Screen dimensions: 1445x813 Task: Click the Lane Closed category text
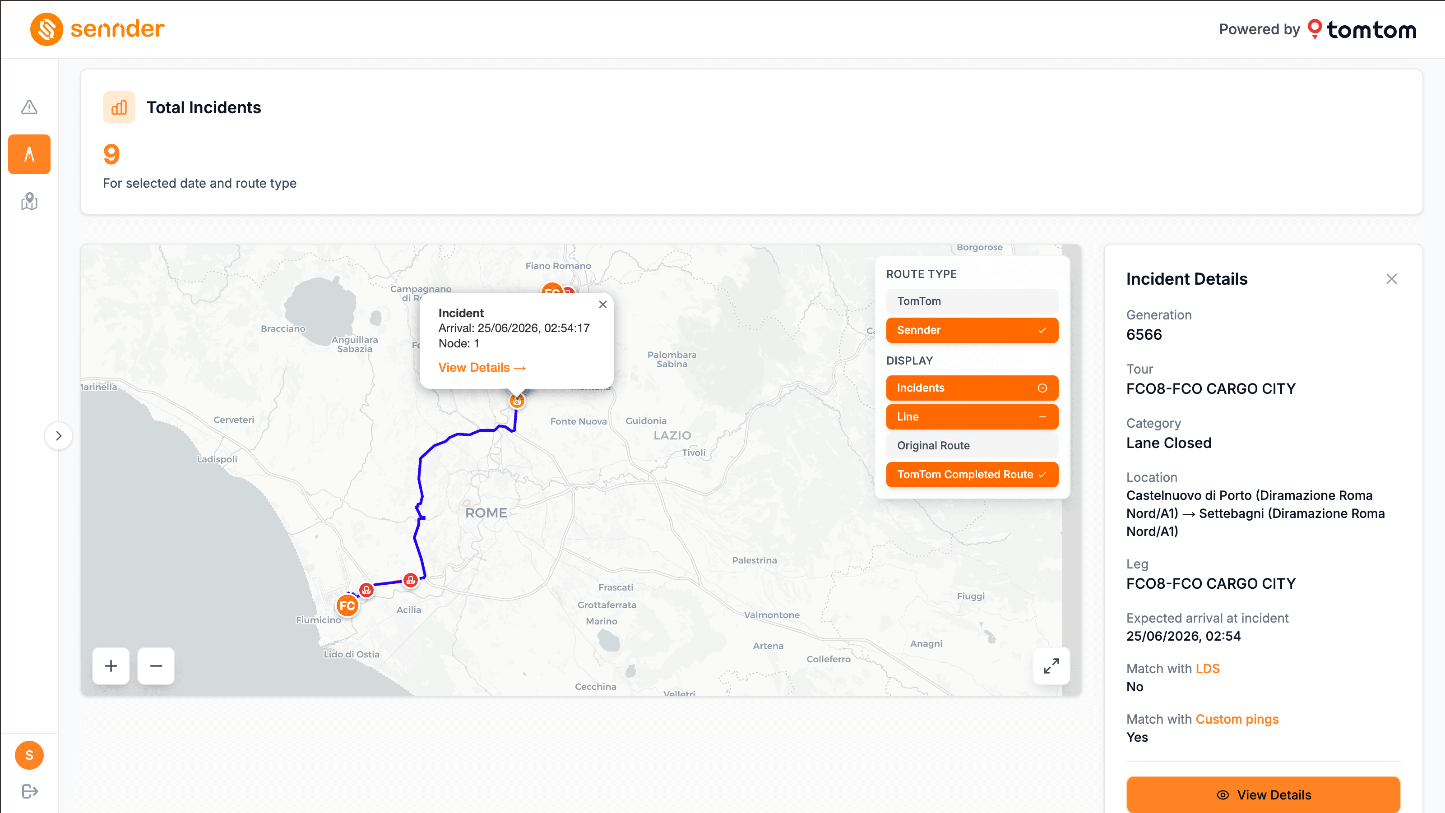pyautogui.click(x=1168, y=443)
